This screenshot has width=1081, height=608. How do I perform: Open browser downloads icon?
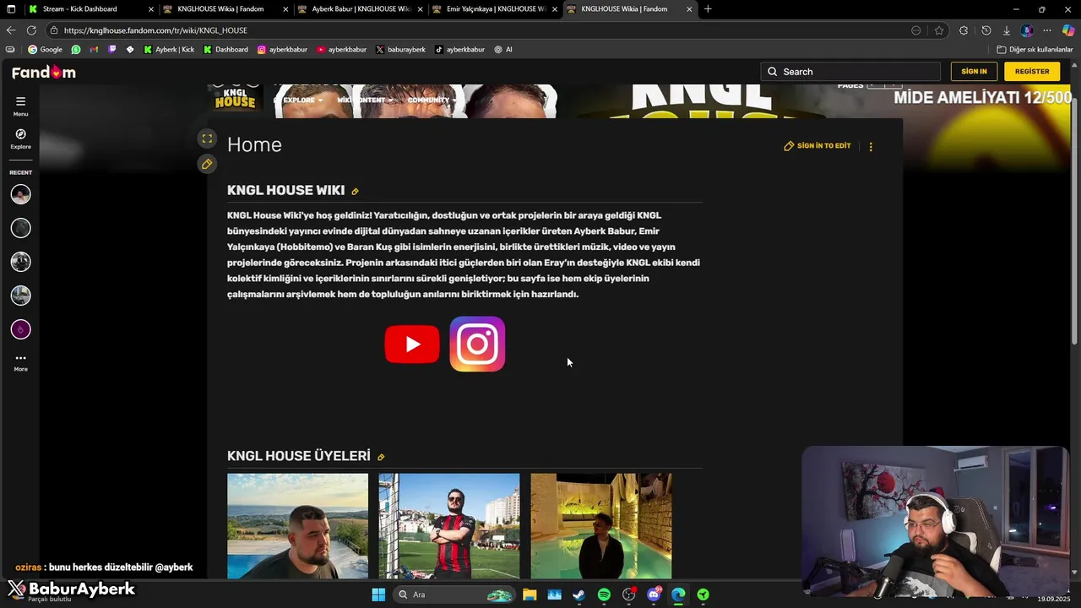[1007, 30]
